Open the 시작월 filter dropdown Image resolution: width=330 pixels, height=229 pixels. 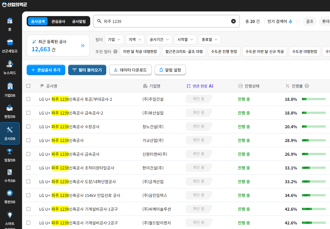[185, 40]
